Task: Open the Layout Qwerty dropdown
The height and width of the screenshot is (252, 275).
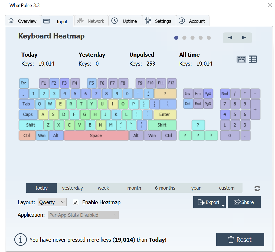Action: tap(52, 202)
